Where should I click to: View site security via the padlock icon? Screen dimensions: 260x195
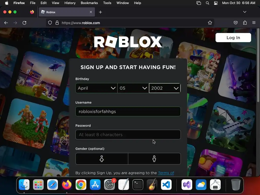pyautogui.click(x=57, y=23)
